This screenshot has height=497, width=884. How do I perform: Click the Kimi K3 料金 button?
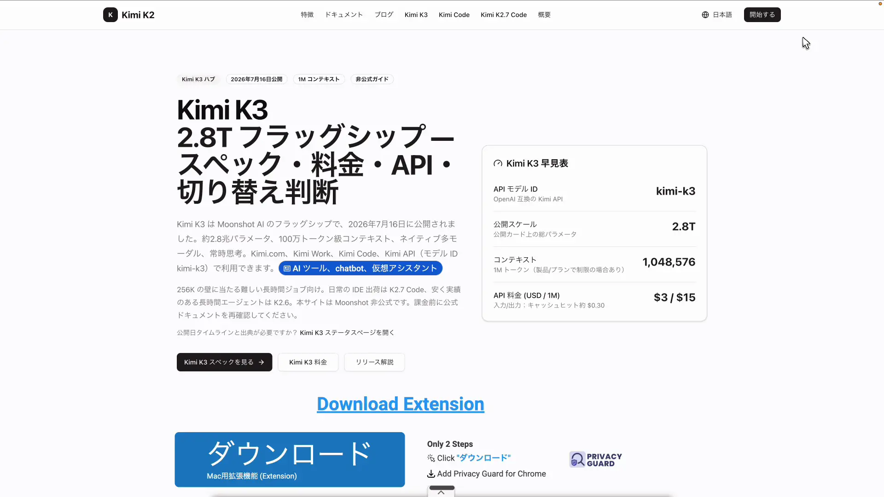[x=308, y=362]
